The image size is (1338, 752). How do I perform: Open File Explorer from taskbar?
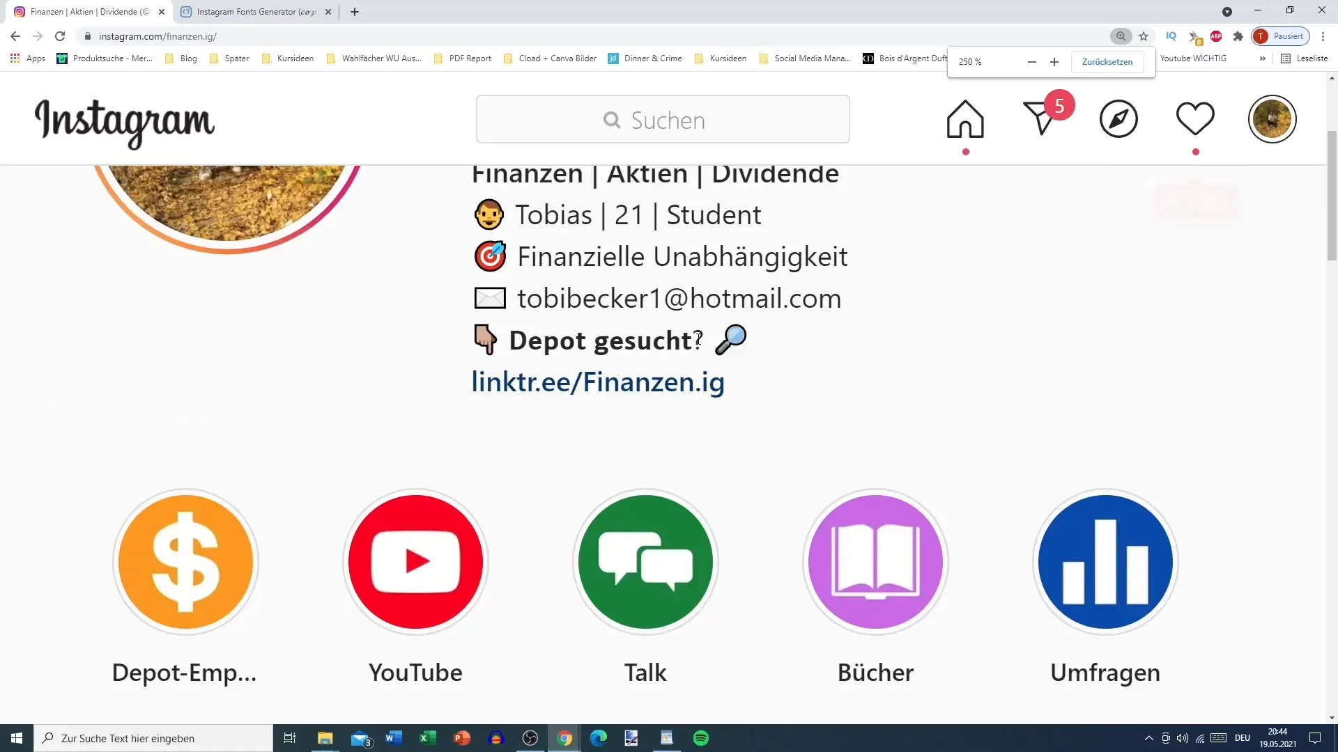point(325,738)
